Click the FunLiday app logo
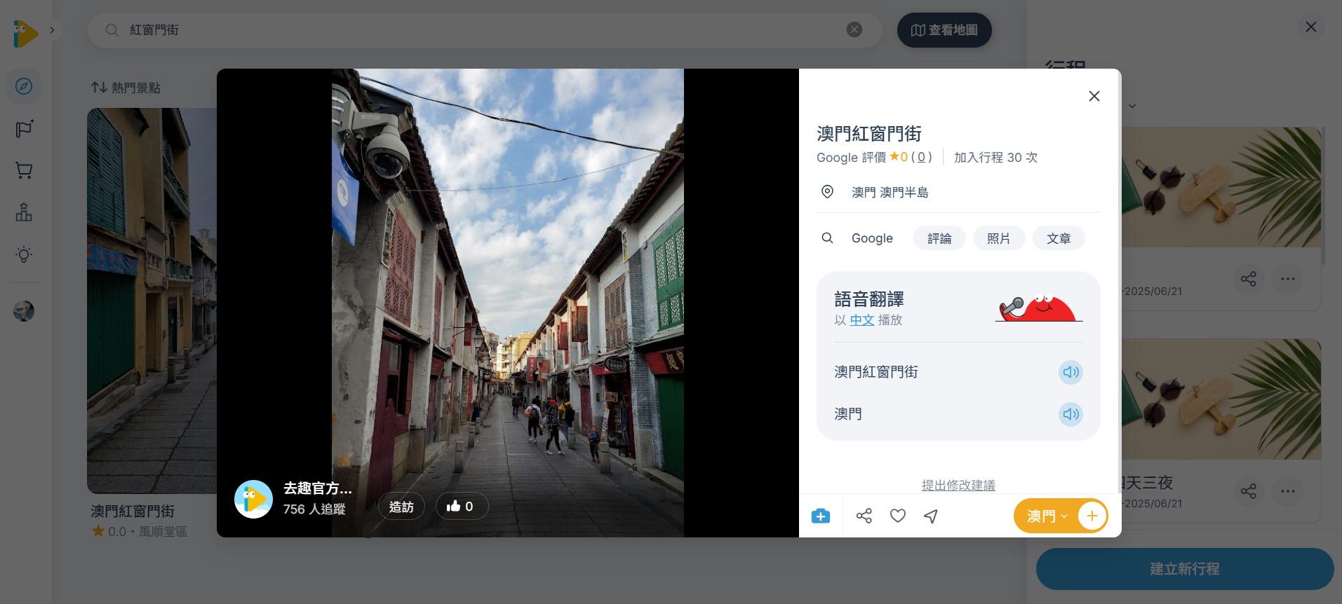 (x=25, y=34)
